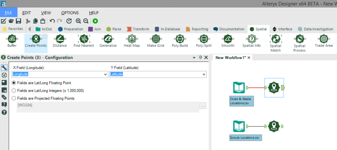This screenshot has width=337, height=150.
Task: Switch to the Data Investigation category
Action: [x=316, y=29]
